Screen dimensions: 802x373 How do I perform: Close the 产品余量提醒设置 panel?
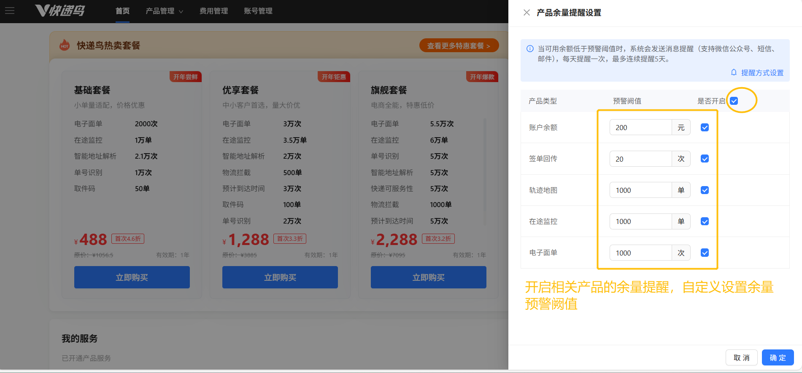(x=527, y=13)
